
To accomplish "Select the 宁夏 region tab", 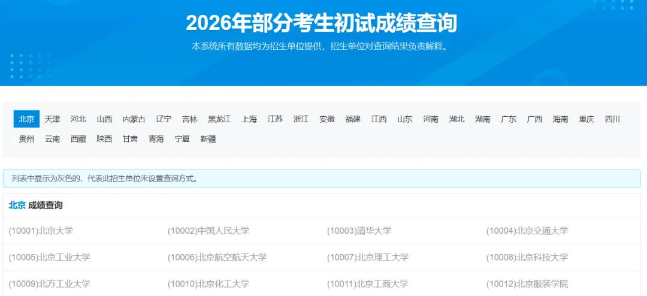I will pyautogui.click(x=182, y=139).
